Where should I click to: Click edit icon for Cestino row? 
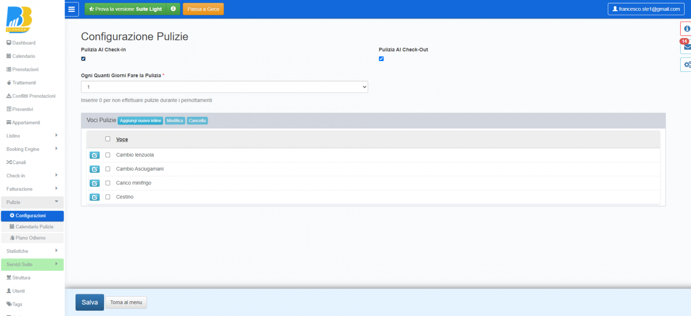click(94, 197)
